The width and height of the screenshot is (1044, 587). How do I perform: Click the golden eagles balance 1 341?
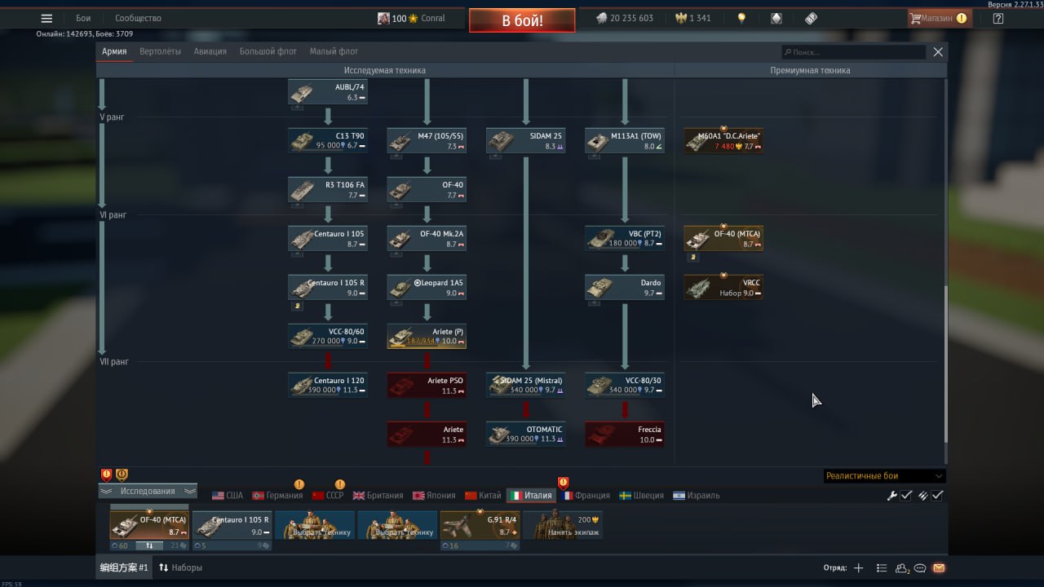click(x=693, y=18)
